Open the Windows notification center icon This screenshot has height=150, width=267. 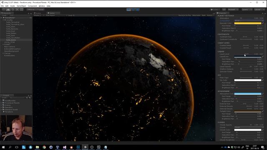point(262,147)
